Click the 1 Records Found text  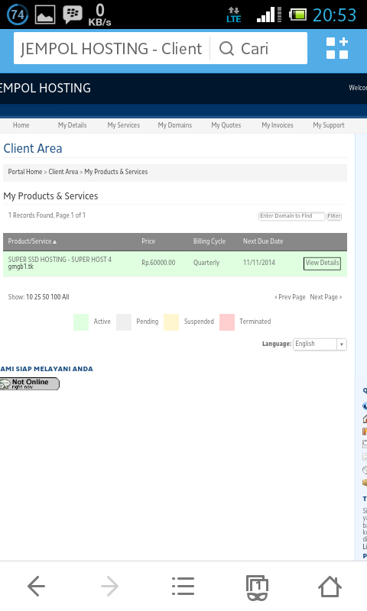pos(47,215)
